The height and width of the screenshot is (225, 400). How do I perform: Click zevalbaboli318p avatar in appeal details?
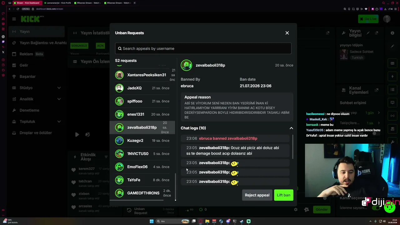click(186, 65)
